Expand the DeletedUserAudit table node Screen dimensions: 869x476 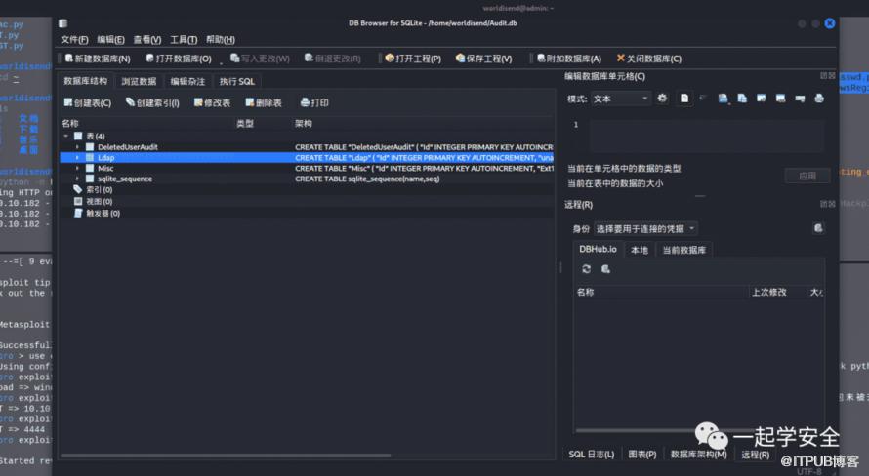click(x=77, y=147)
